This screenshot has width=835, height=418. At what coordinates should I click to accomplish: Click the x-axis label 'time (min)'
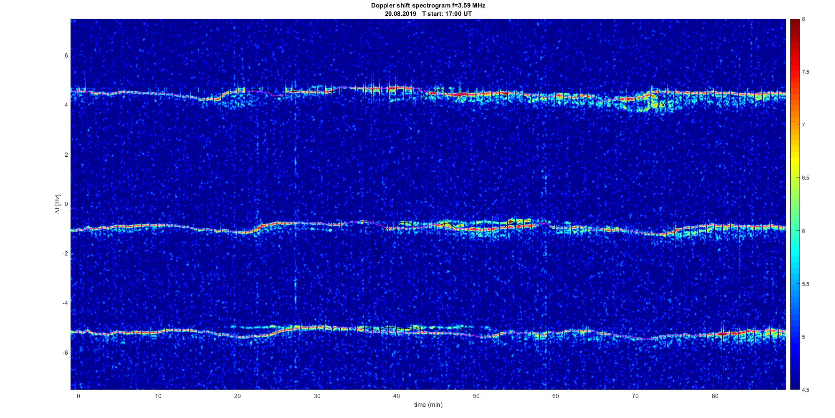pos(428,405)
